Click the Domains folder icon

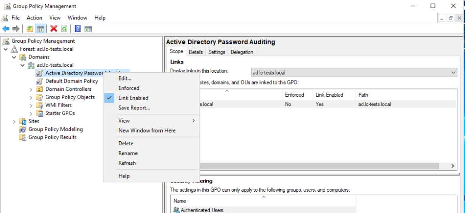click(x=23, y=57)
